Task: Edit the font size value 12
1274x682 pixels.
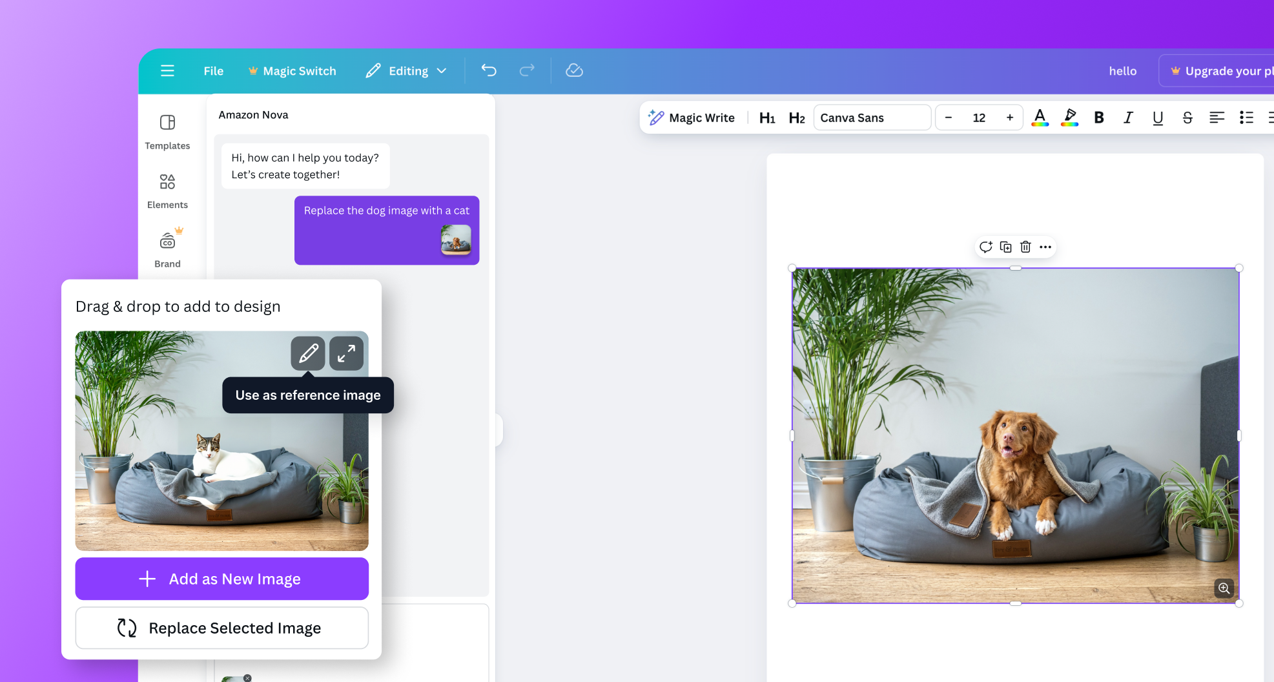Action: (x=979, y=118)
